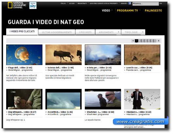Image resolution: width=173 pixels, height=134 pixels.
Task: Click the ACCEDI login link
Action: [x=72, y=3]
